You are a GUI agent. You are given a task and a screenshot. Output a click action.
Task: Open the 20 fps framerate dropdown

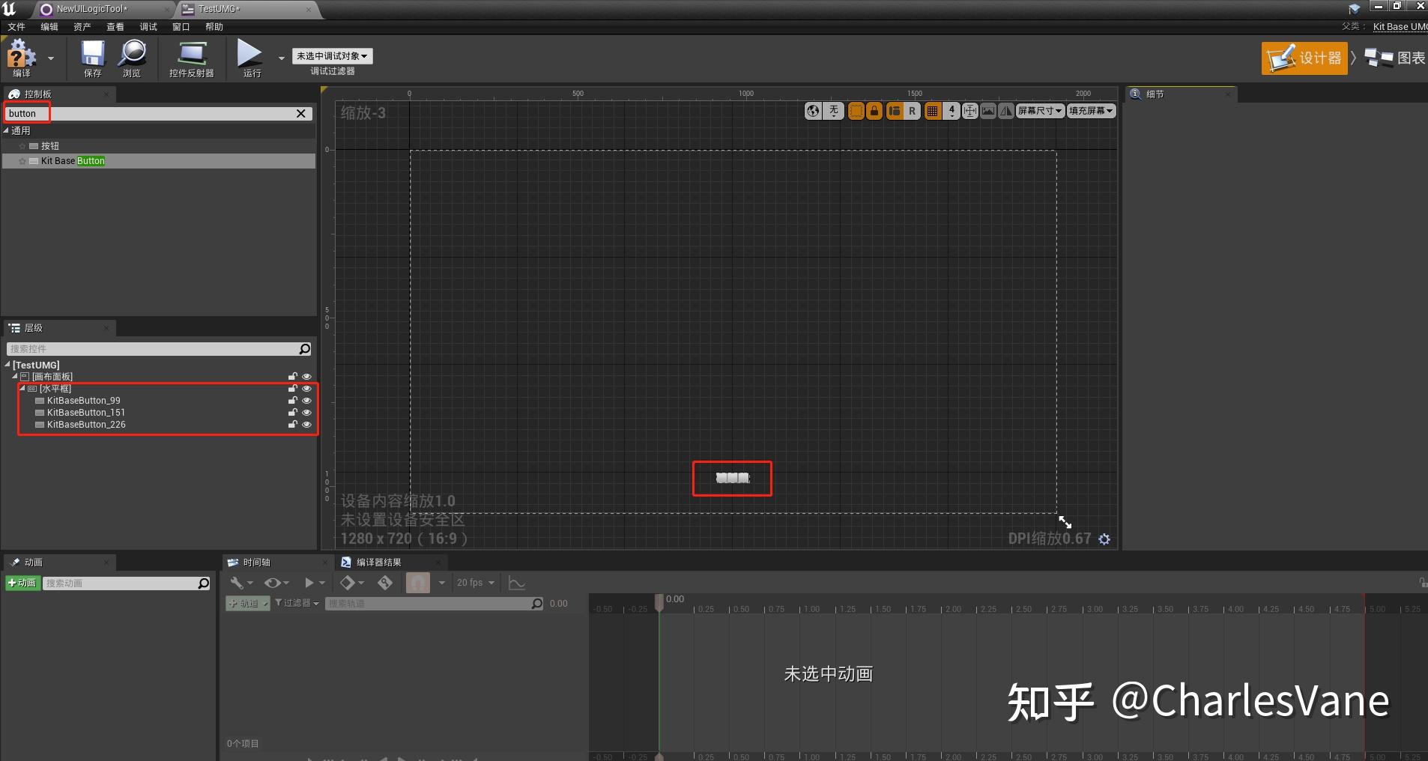475,582
